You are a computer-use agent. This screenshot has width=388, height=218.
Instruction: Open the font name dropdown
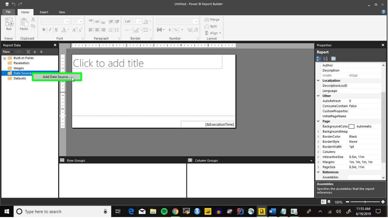67,21
